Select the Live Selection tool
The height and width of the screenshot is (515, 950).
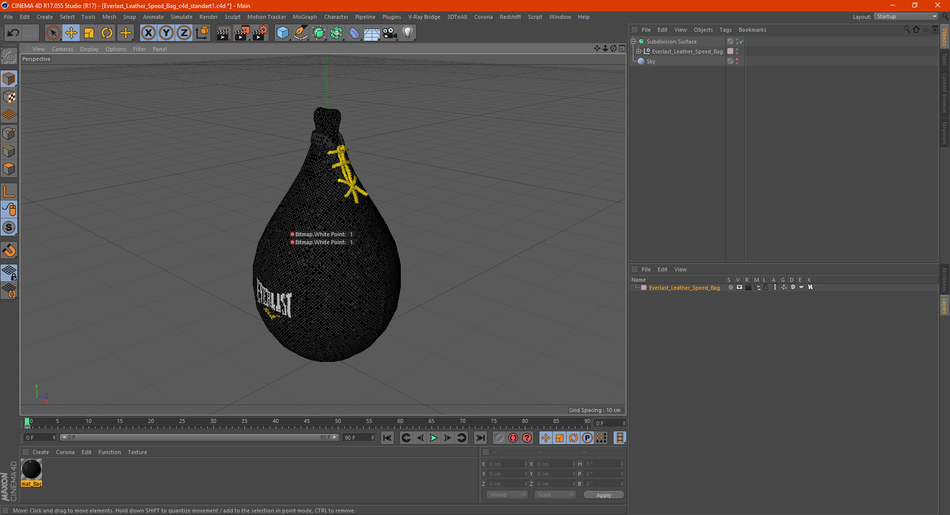[53, 33]
